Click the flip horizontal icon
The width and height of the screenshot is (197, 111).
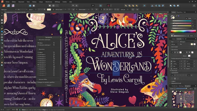coord(152,6)
